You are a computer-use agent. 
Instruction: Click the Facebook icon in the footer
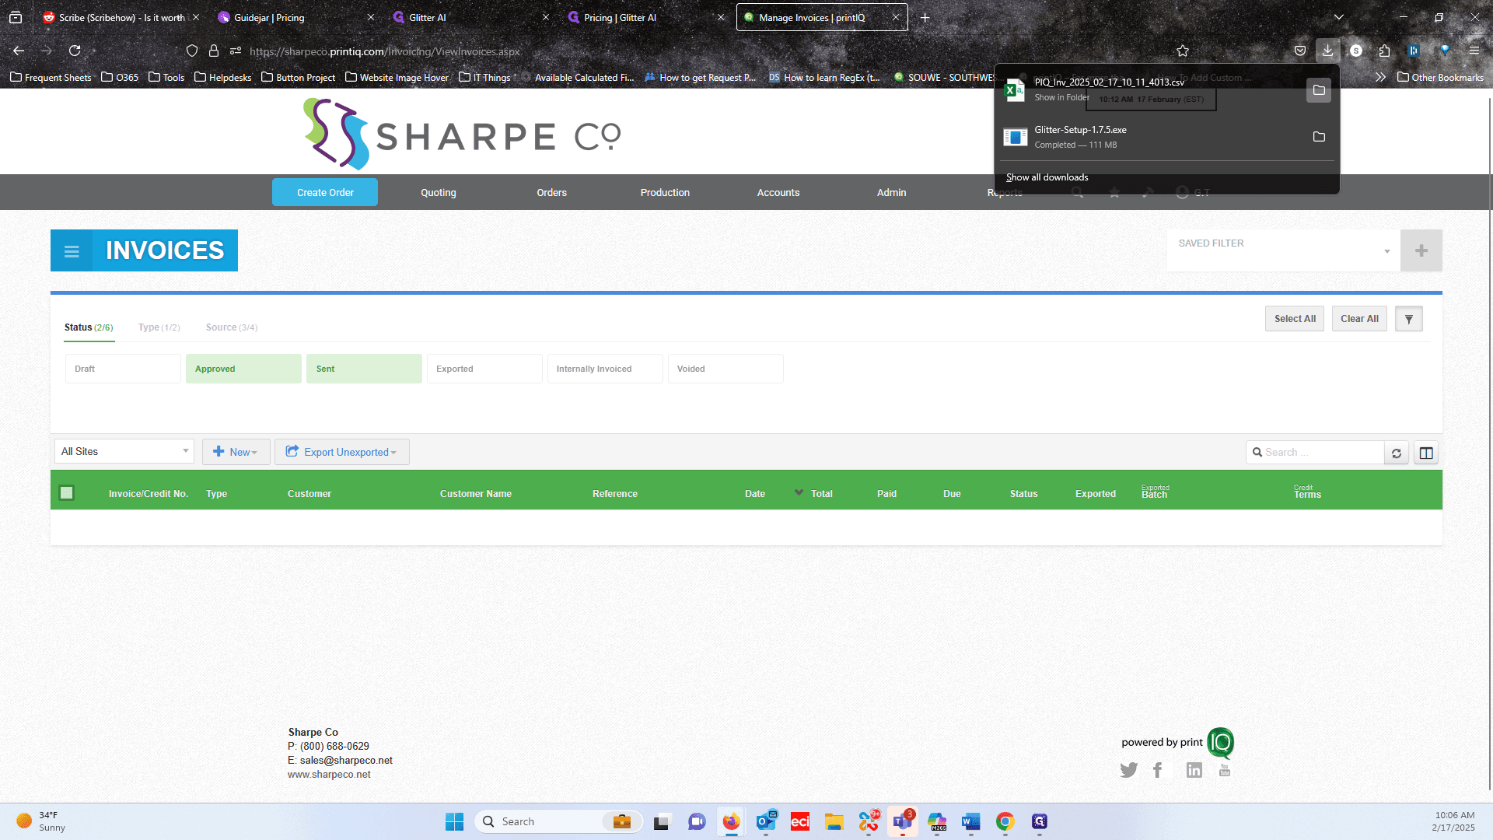click(x=1158, y=770)
